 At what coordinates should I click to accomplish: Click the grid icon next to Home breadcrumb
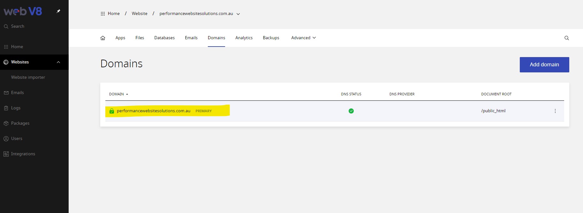pyautogui.click(x=103, y=14)
